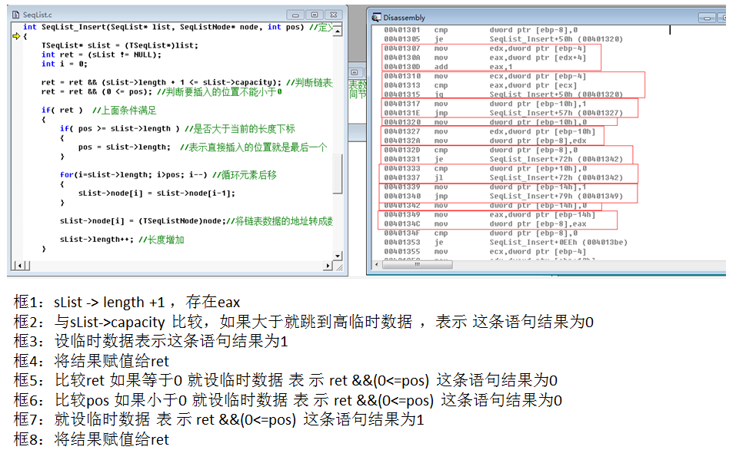
Task: Click the down arrow of SeqList.c vertical scrollbar
Action: pyautogui.click(x=338, y=256)
